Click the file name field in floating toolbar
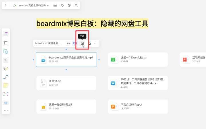The image size is (206, 129). click(48, 43)
